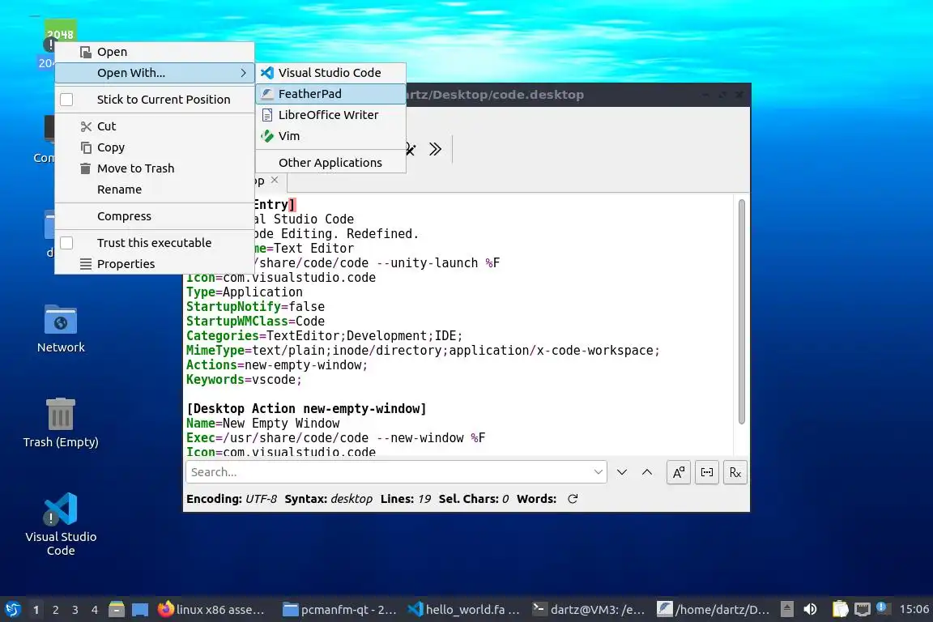Click the Lines: 19 status label
Screen dimensions: 933x622
click(406, 499)
